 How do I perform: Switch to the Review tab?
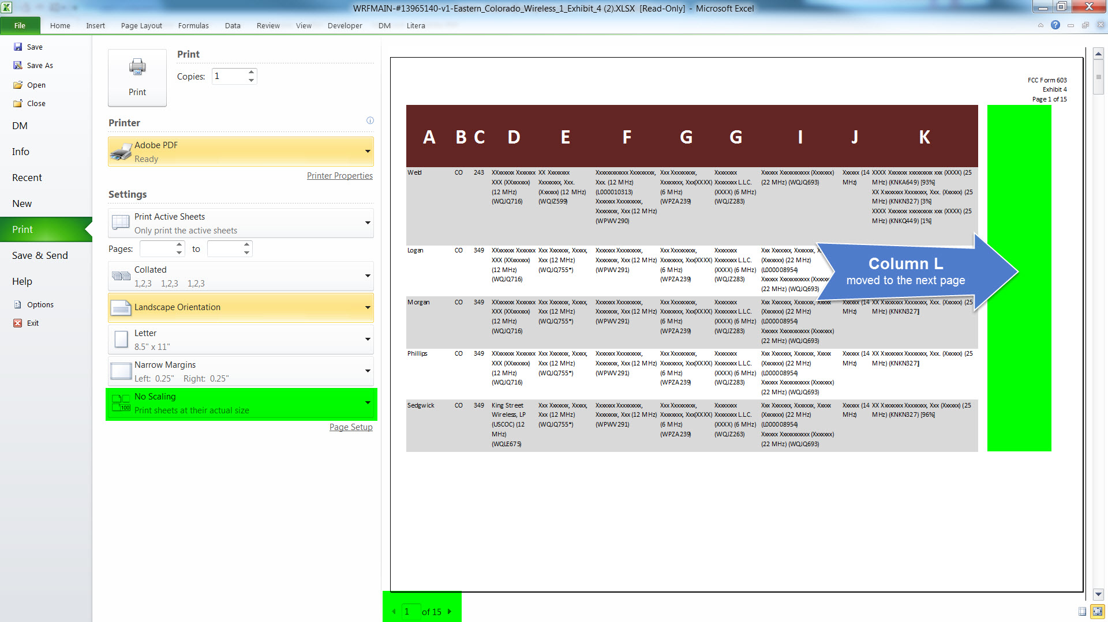click(268, 25)
